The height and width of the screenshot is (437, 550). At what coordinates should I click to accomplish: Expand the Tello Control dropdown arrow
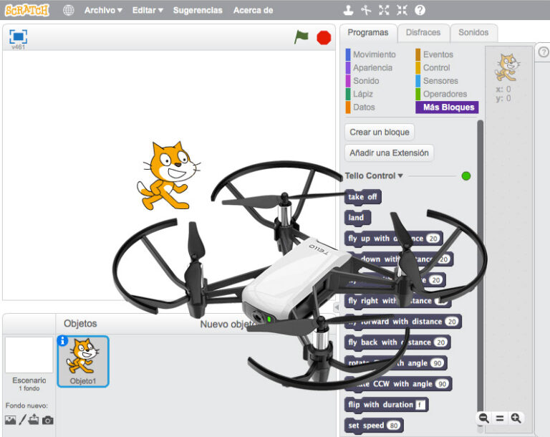400,176
